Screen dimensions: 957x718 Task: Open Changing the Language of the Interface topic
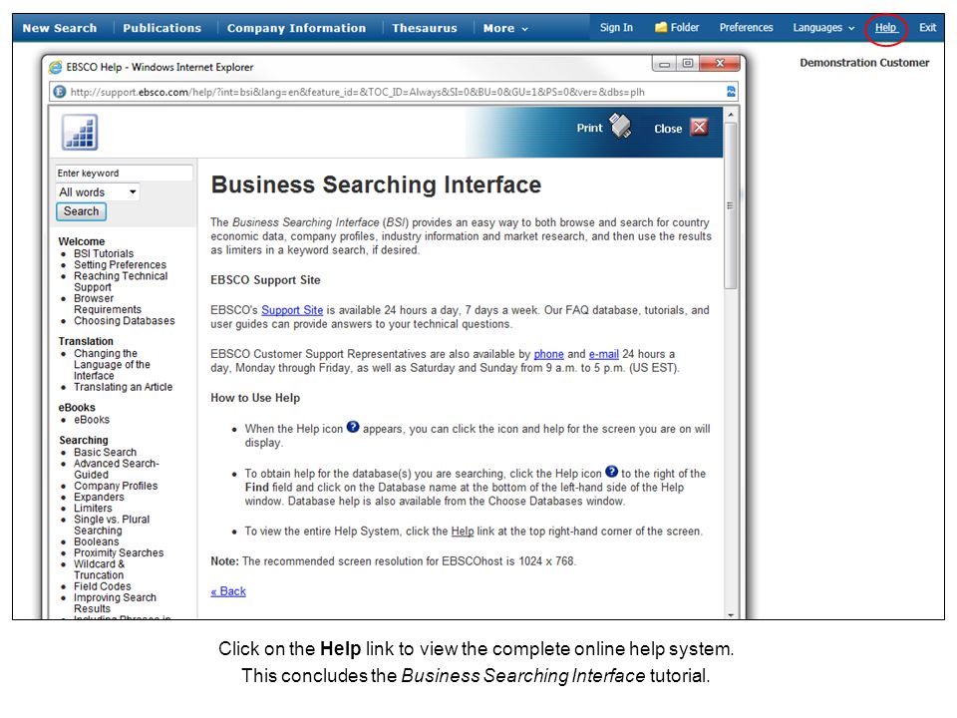click(x=112, y=365)
